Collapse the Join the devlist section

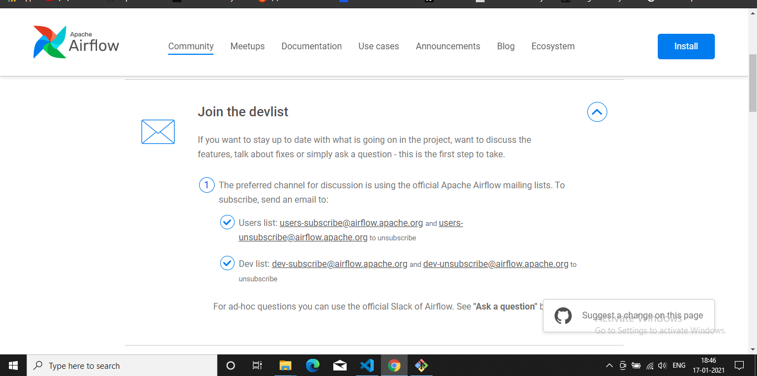tap(597, 112)
